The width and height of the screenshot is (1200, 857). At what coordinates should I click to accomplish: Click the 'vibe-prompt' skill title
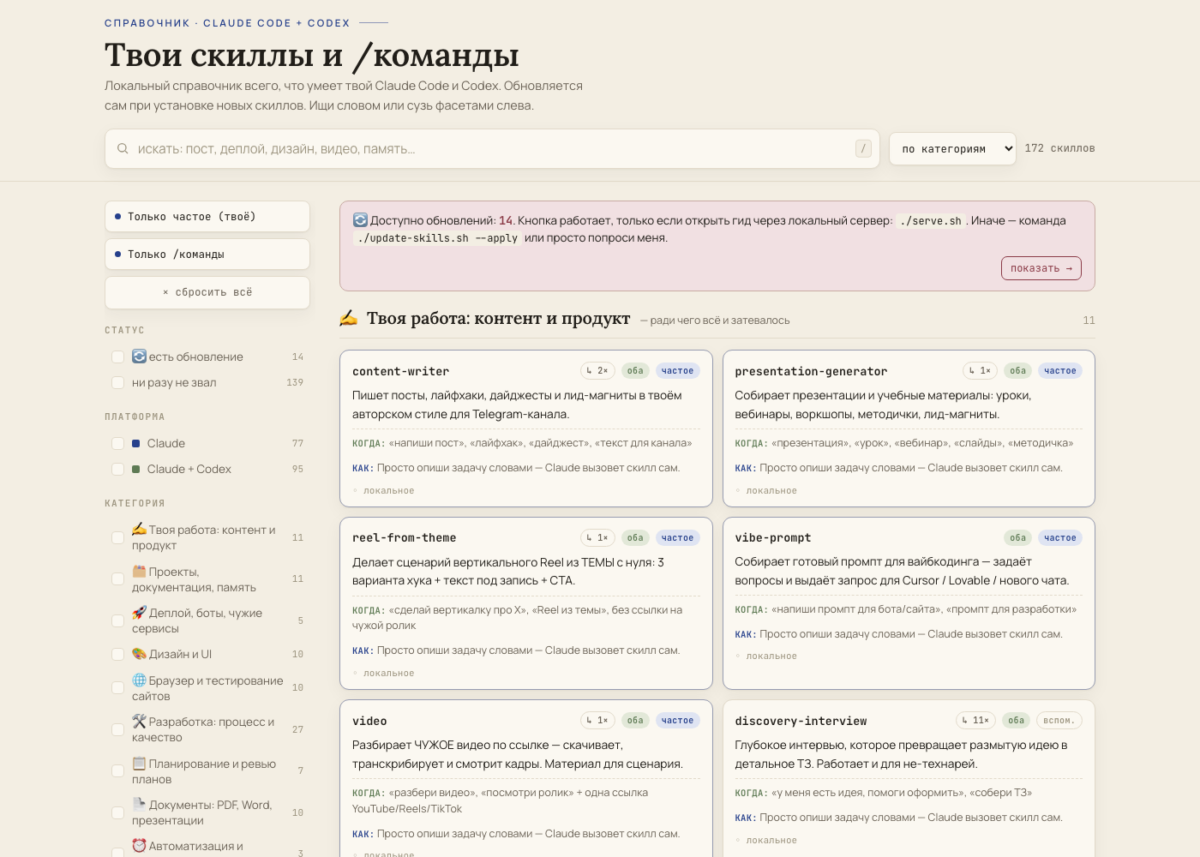pos(772,538)
